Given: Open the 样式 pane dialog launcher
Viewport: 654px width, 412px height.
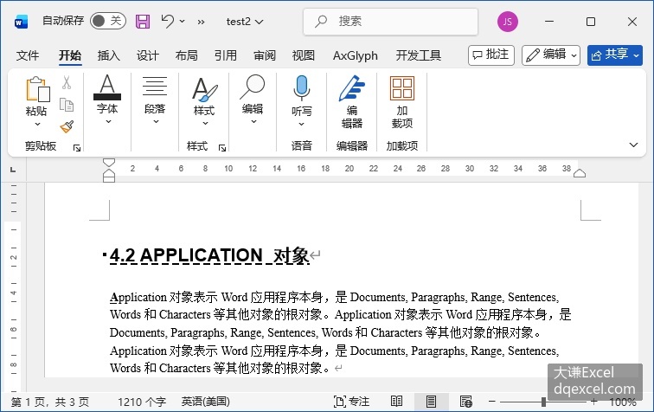Looking at the screenshot, I should (x=222, y=148).
